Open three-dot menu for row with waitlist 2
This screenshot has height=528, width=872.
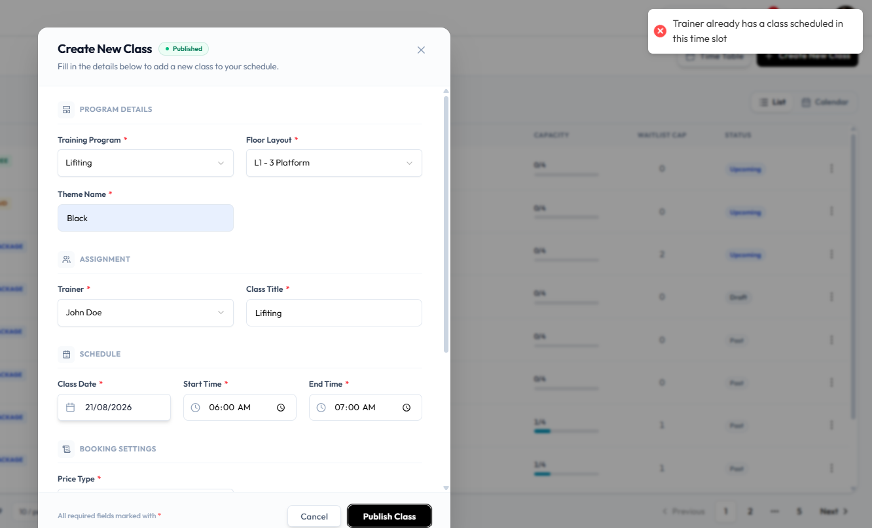[x=831, y=255]
